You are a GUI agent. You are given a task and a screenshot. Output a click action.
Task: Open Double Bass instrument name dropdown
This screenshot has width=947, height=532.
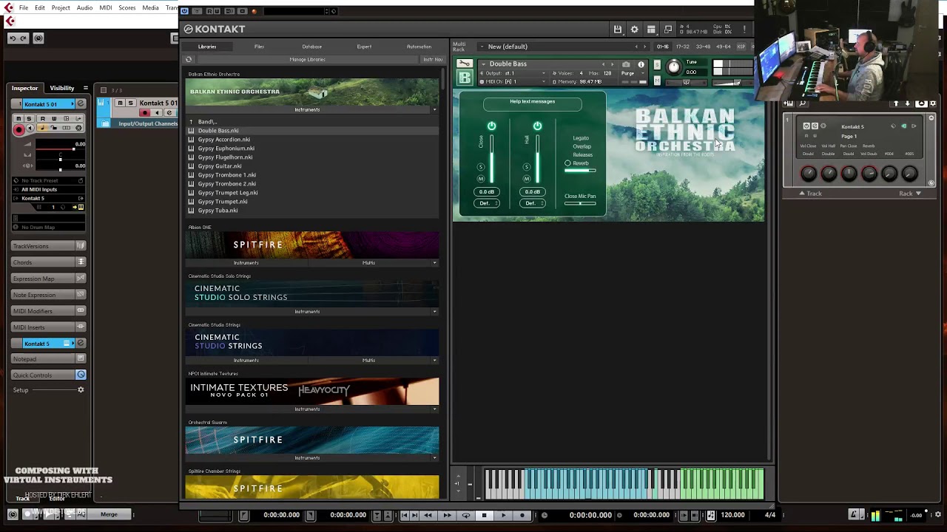pyautogui.click(x=483, y=64)
